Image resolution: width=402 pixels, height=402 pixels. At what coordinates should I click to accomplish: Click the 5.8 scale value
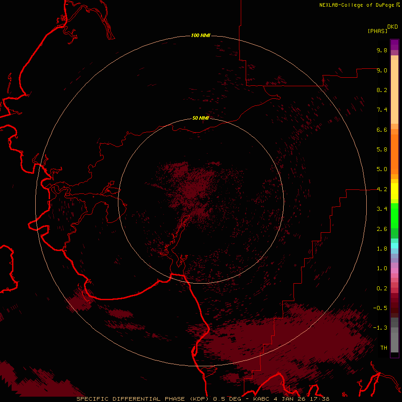(x=382, y=150)
